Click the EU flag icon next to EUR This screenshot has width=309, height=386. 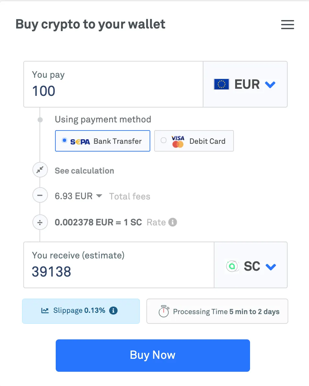(x=222, y=84)
